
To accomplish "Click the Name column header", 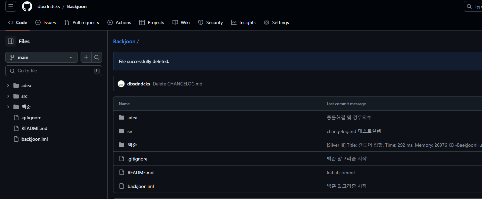I will click(124, 104).
